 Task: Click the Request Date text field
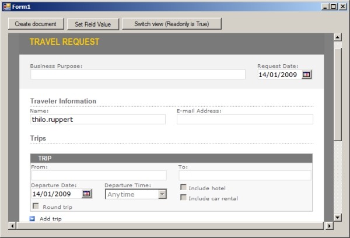pos(279,75)
